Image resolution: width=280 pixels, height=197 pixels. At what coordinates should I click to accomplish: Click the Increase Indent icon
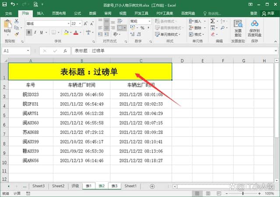(x=107, y=34)
